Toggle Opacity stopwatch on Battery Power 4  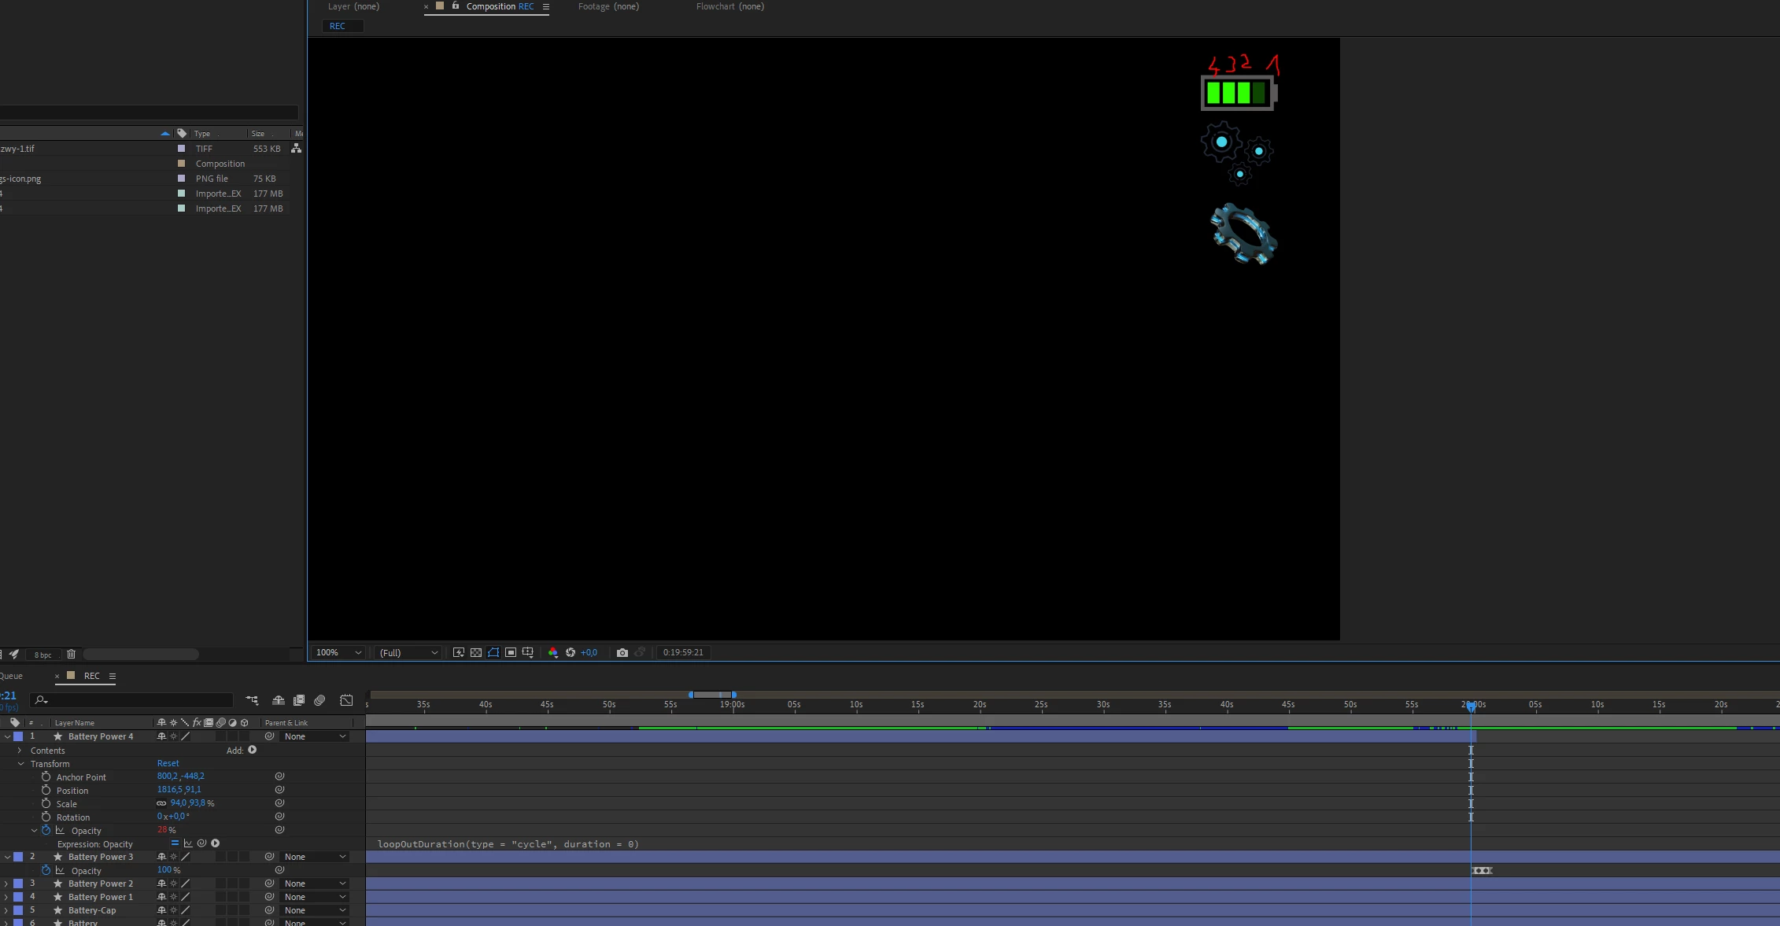click(x=46, y=831)
